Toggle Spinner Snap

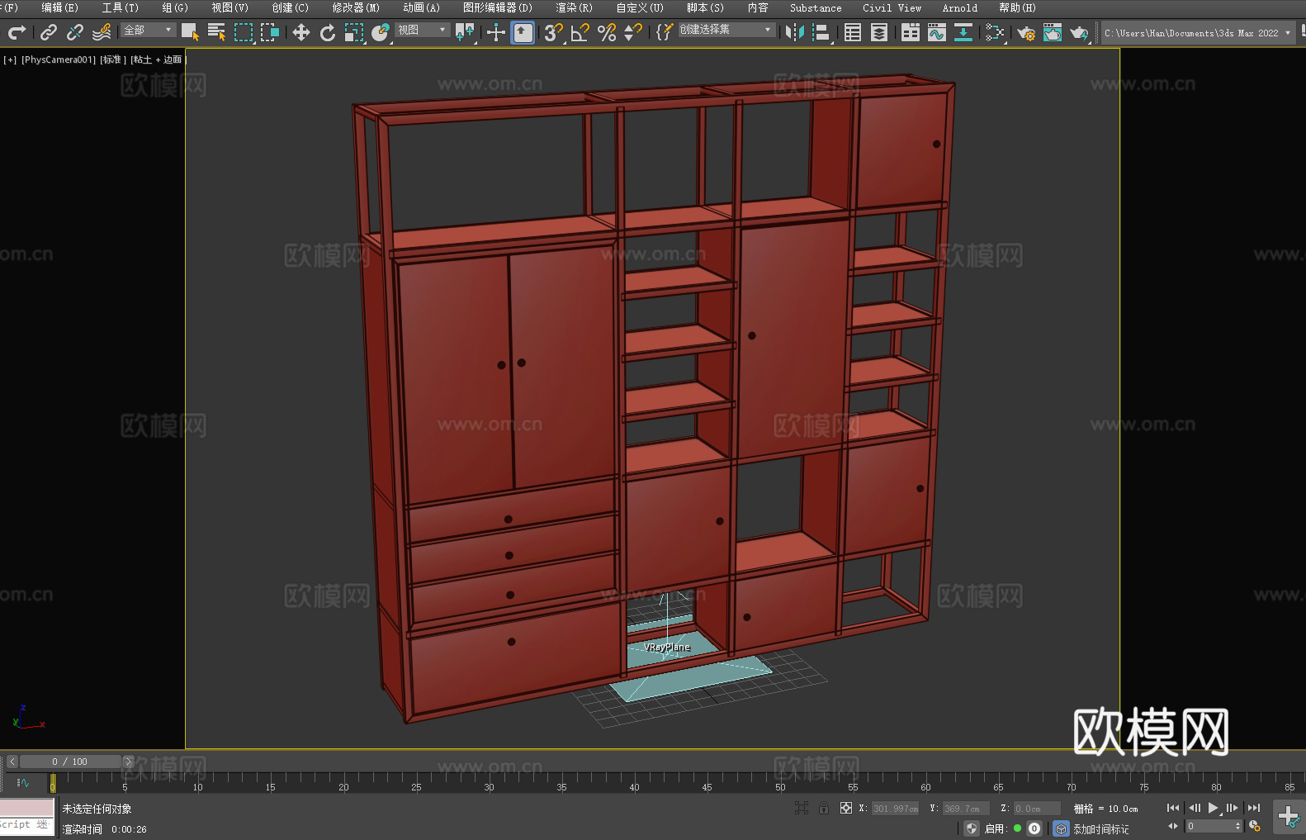pyautogui.click(x=633, y=32)
